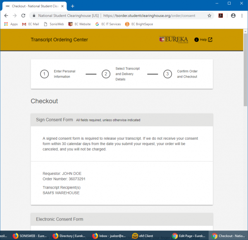248x240 pixels.
Task: Open a new browser tab
Action: click(73, 6)
